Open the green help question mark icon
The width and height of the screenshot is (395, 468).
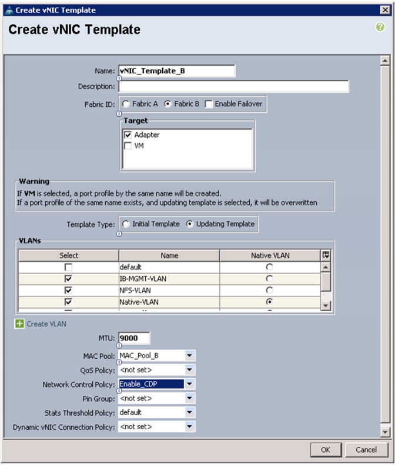tap(380, 27)
